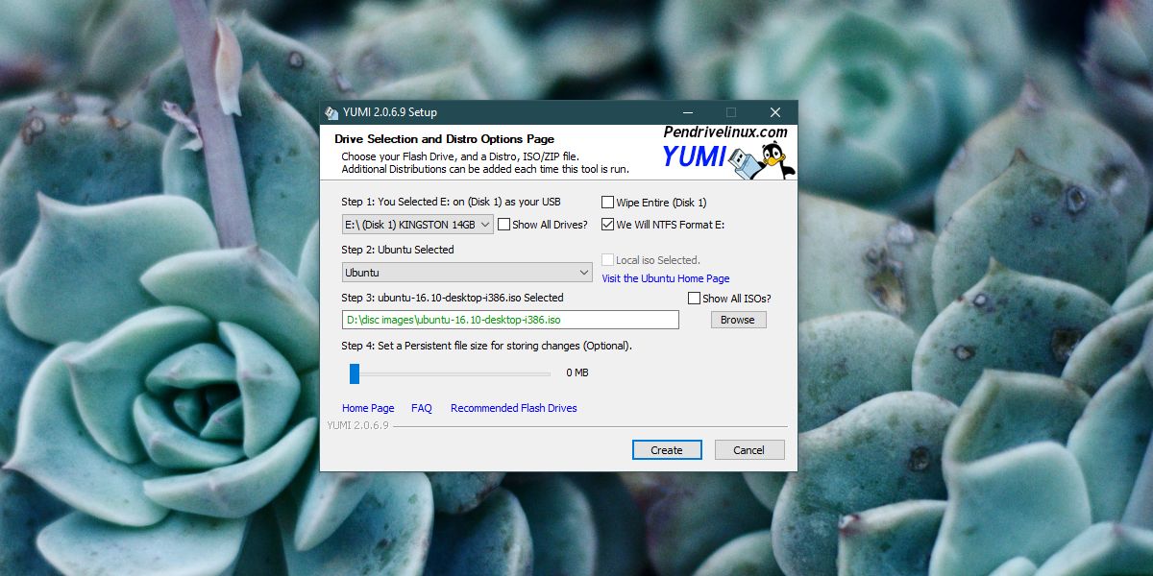Image resolution: width=1153 pixels, height=576 pixels.
Task: Click the Create button
Action: pos(667,449)
